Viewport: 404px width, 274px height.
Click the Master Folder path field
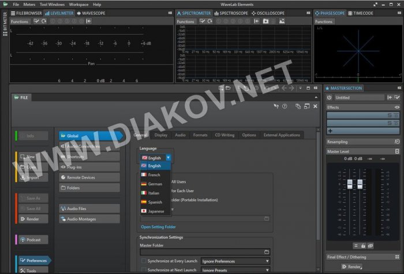pos(201,252)
